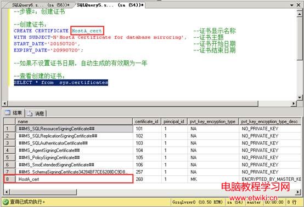Viewport: 304px width, 207px height.
Task: Click the name column header
Action: (74, 122)
